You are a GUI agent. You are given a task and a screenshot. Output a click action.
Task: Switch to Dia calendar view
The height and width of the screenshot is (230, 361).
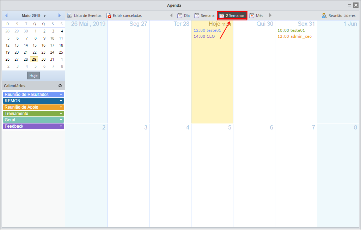click(x=183, y=16)
